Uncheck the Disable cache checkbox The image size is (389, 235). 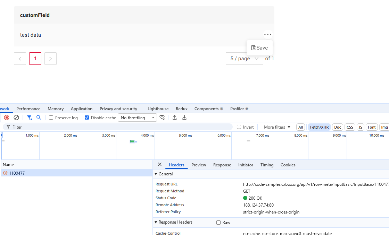coord(87,117)
